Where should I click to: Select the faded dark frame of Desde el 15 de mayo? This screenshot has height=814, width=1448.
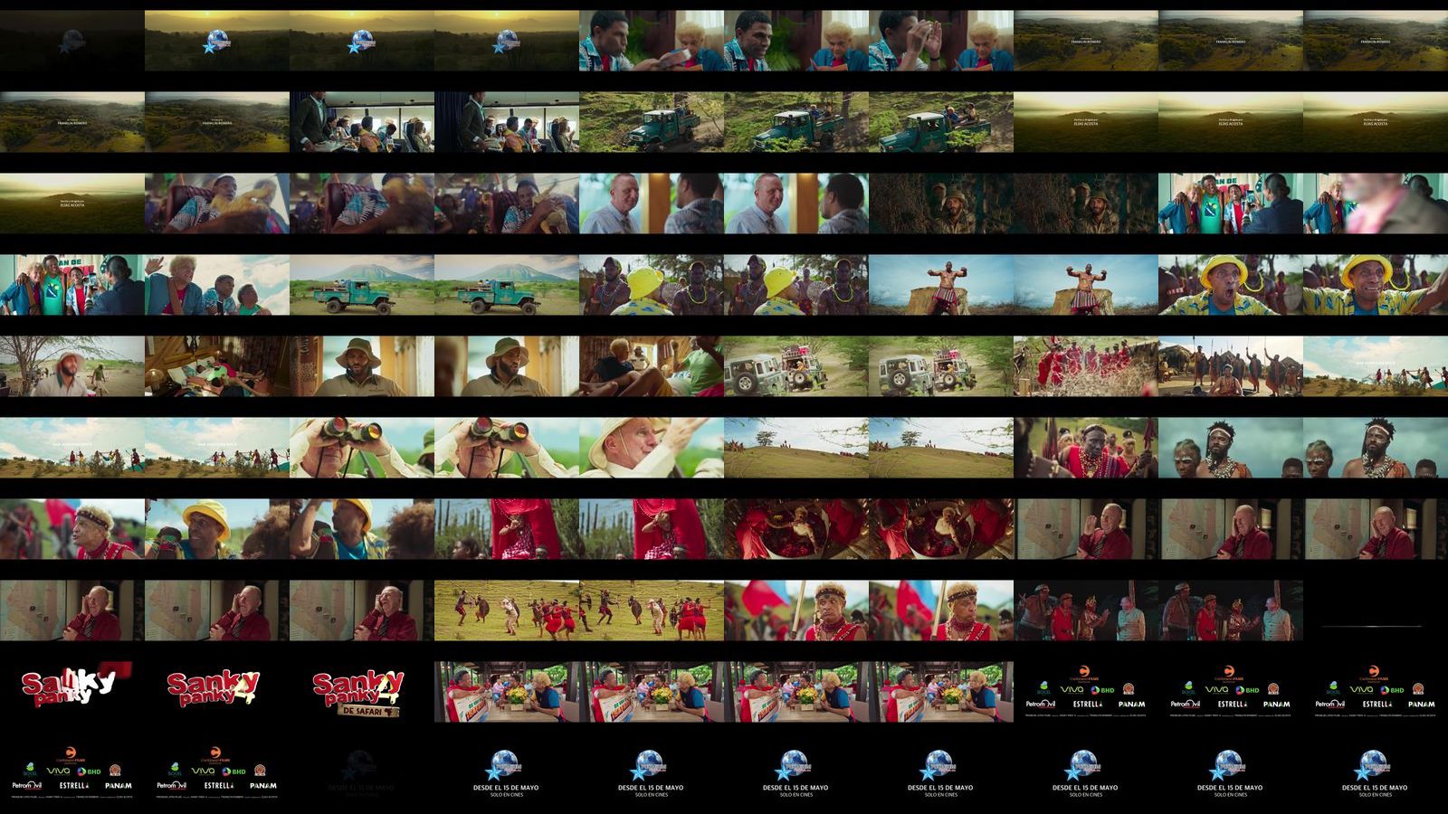coord(362,773)
